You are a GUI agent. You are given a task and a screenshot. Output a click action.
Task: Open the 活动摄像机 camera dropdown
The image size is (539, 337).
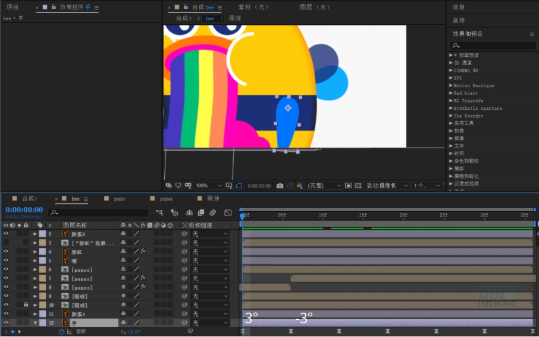coord(387,186)
